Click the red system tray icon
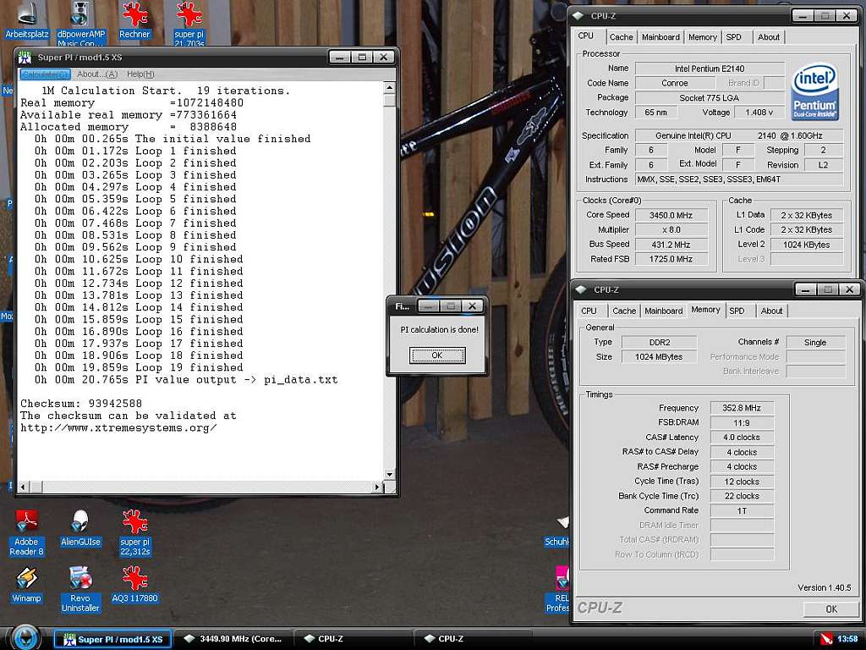This screenshot has width=866, height=650. [x=826, y=639]
